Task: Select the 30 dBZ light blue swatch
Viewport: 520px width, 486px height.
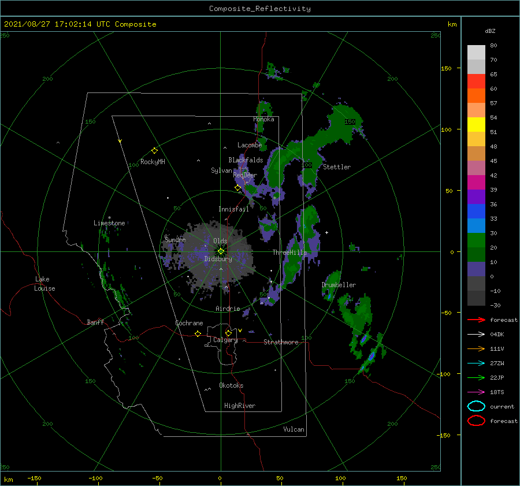Action: pos(476,225)
